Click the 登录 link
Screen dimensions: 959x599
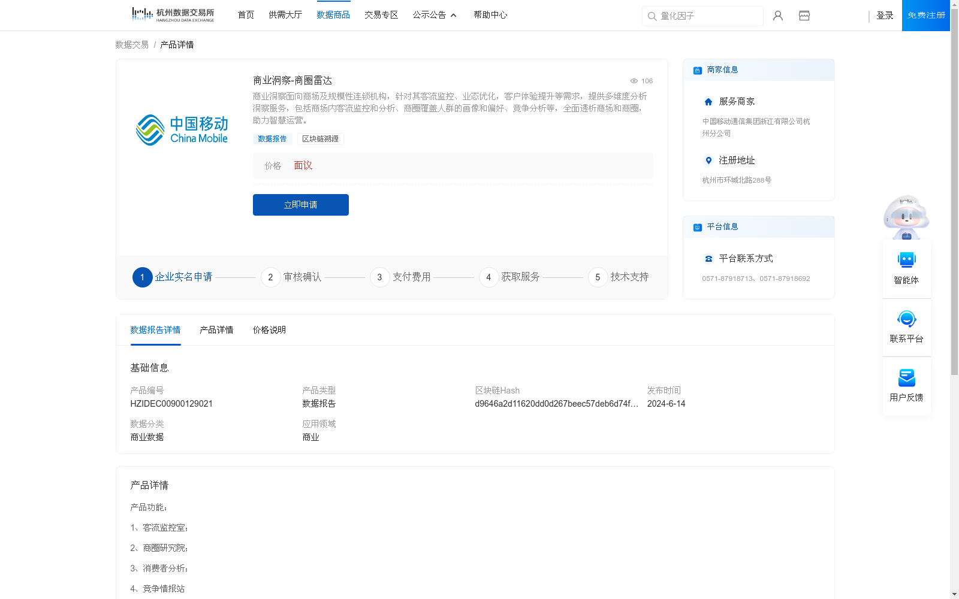click(885, 16)
